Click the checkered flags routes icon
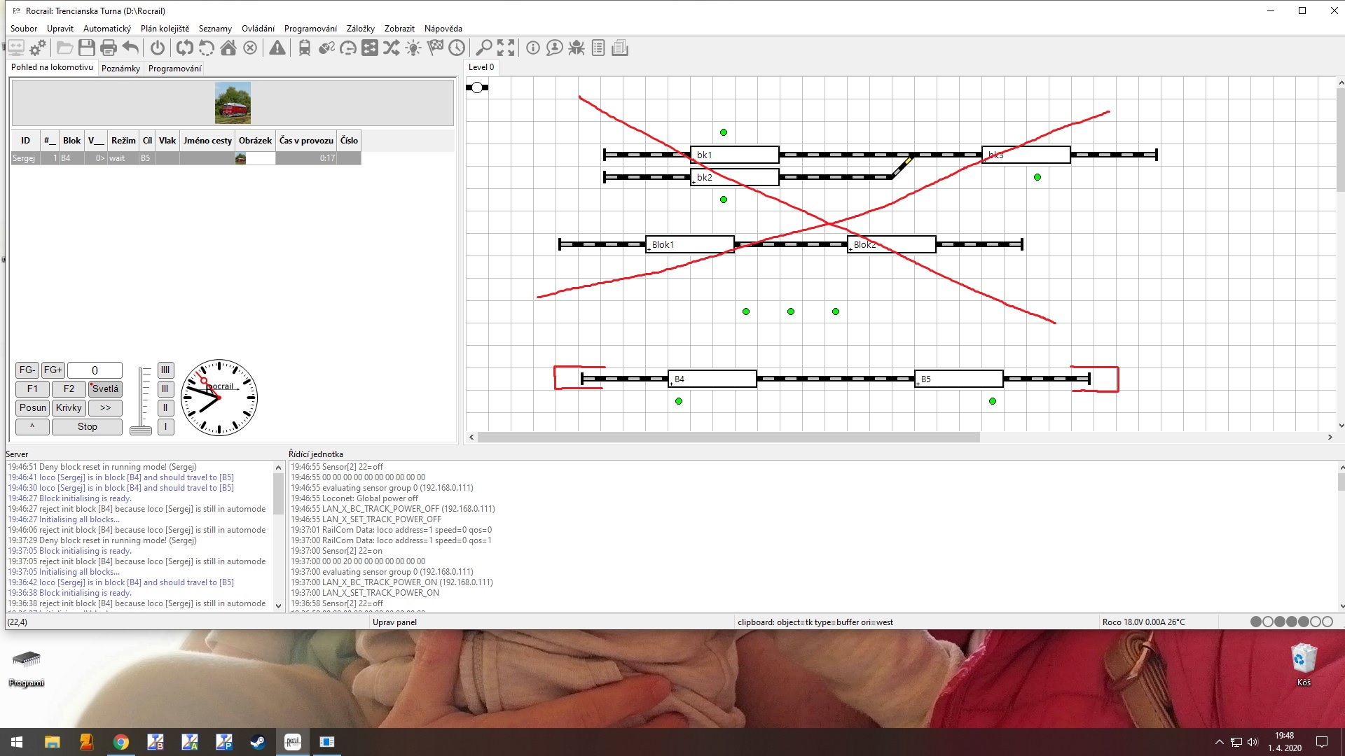1345x756 pixels. point(435,48)
